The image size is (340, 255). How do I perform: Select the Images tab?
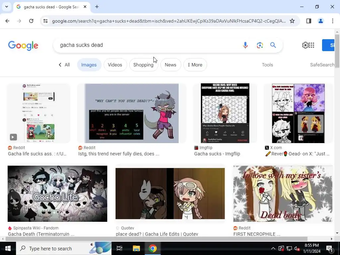(89, 65)
